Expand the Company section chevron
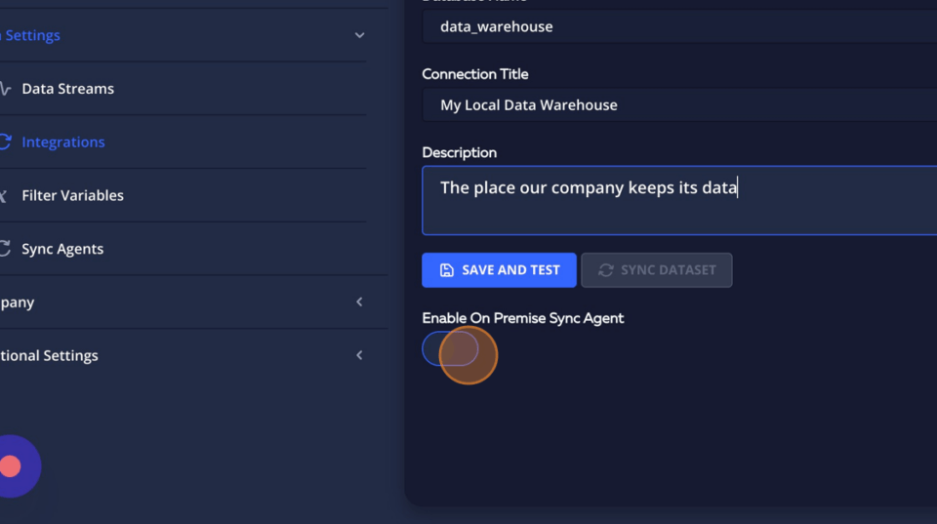The image size is (937, 524). click(x=359, y=302)
